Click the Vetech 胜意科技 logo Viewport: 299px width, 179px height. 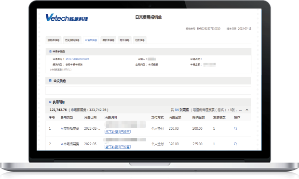coord(67,18)
